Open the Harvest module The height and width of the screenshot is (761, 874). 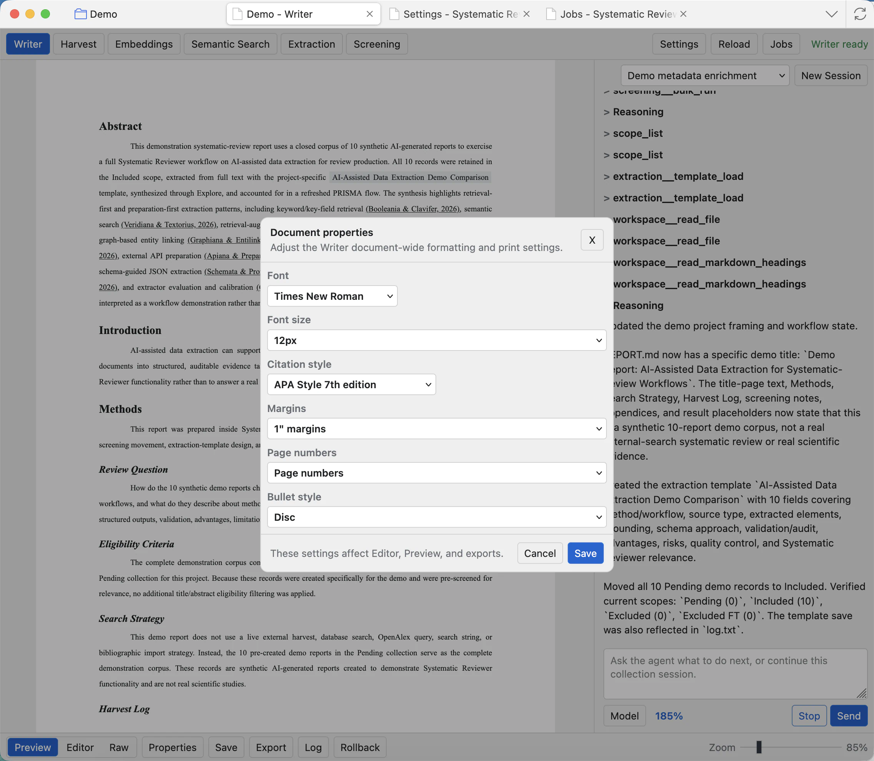[78, 44]
